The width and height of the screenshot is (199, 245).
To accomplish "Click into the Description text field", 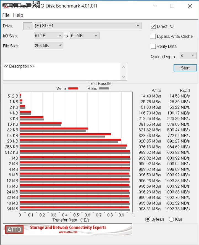I will click(61, 72).
